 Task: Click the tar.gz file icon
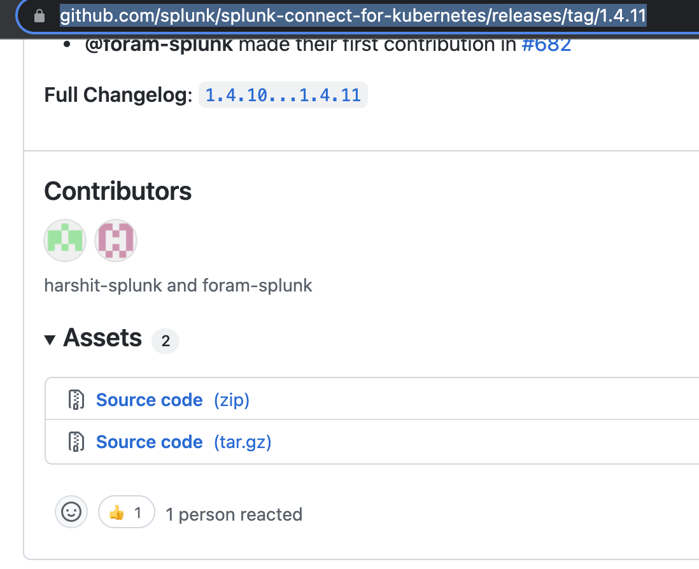tap(76, 442)
